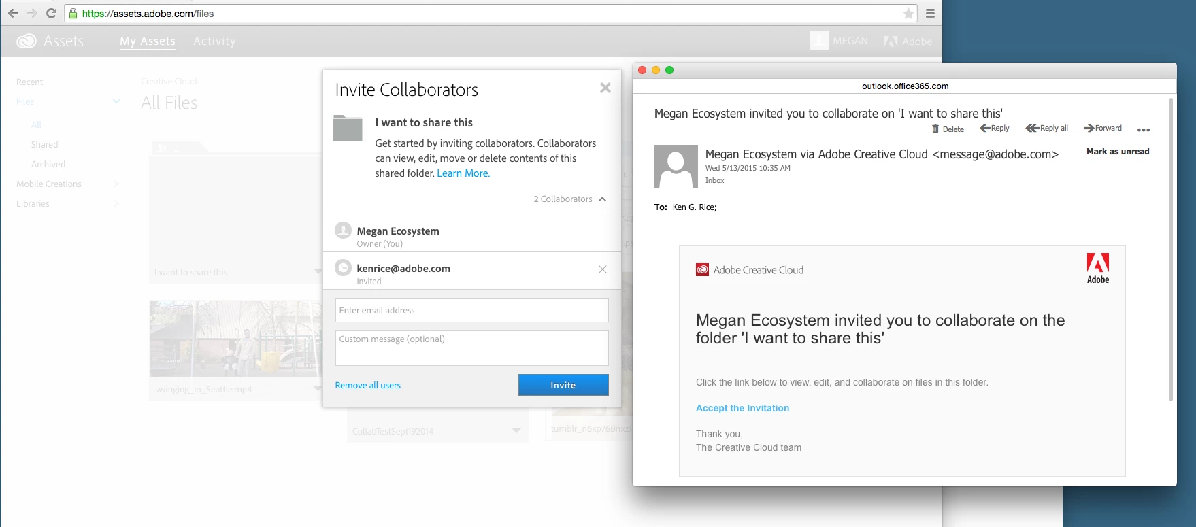Bookmark page with the star icon
The image size is (1196, 527).
[908, 14]
